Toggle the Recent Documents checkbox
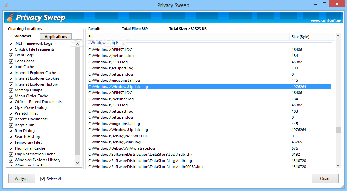 click(11, 119)
